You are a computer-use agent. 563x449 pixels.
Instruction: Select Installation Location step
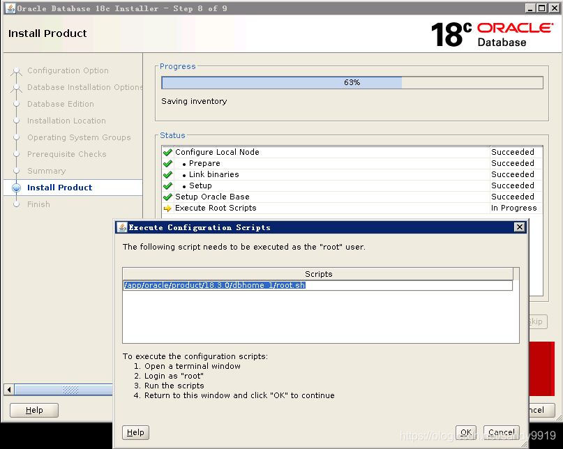click(66, 121)
